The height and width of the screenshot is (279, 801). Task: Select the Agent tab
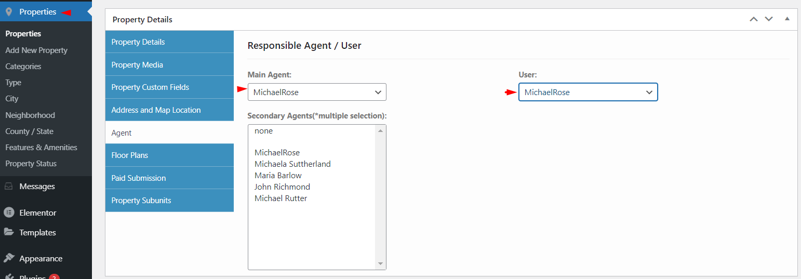pos(169,132)
